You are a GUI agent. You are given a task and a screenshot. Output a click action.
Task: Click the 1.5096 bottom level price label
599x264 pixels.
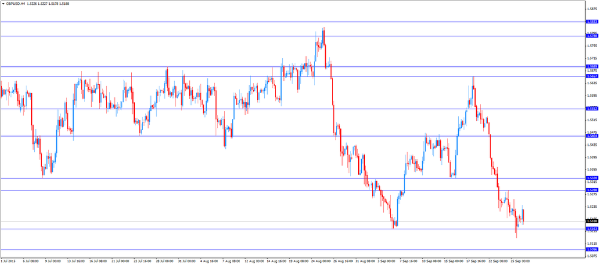click(x=591, y=250)
